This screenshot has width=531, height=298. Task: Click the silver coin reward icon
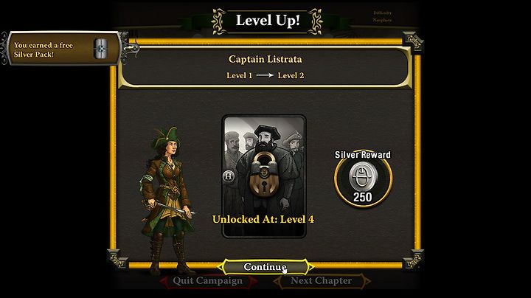point(363,176)
